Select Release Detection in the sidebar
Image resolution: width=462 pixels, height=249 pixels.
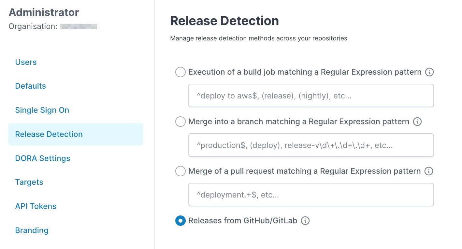[49, 134]
